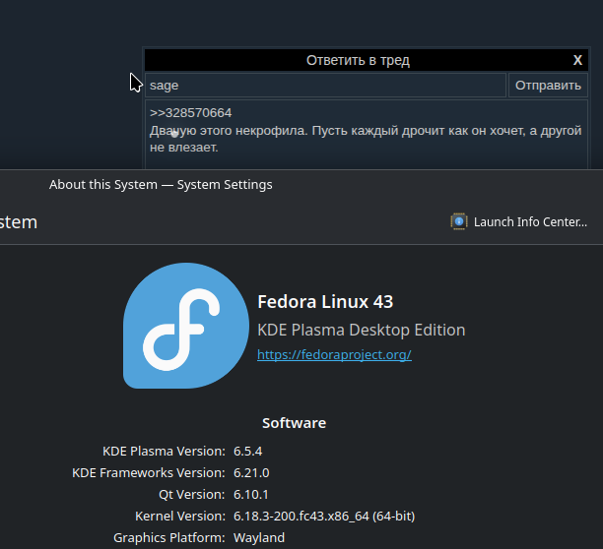Viewport: 603px width, 549px height.
Task: Click the Ответить в тред title bar
Action: (358, 60)
